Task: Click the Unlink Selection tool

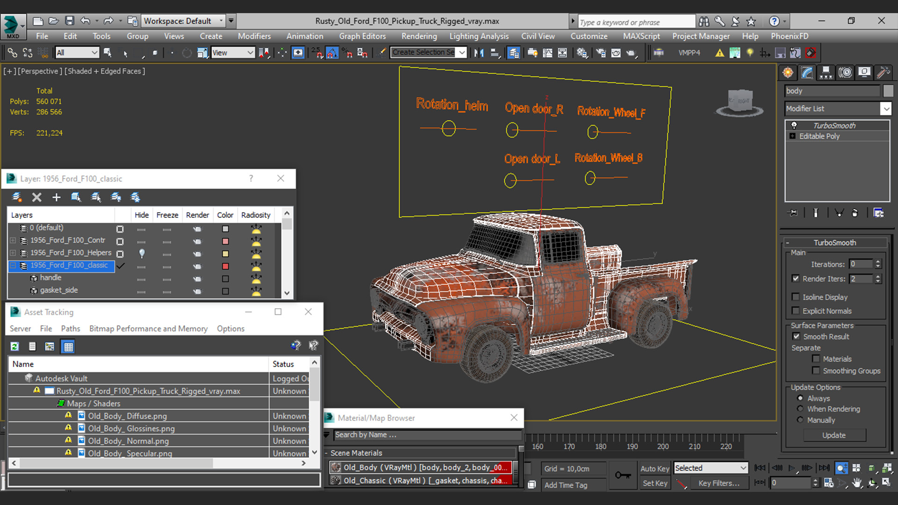Action: 28,53
